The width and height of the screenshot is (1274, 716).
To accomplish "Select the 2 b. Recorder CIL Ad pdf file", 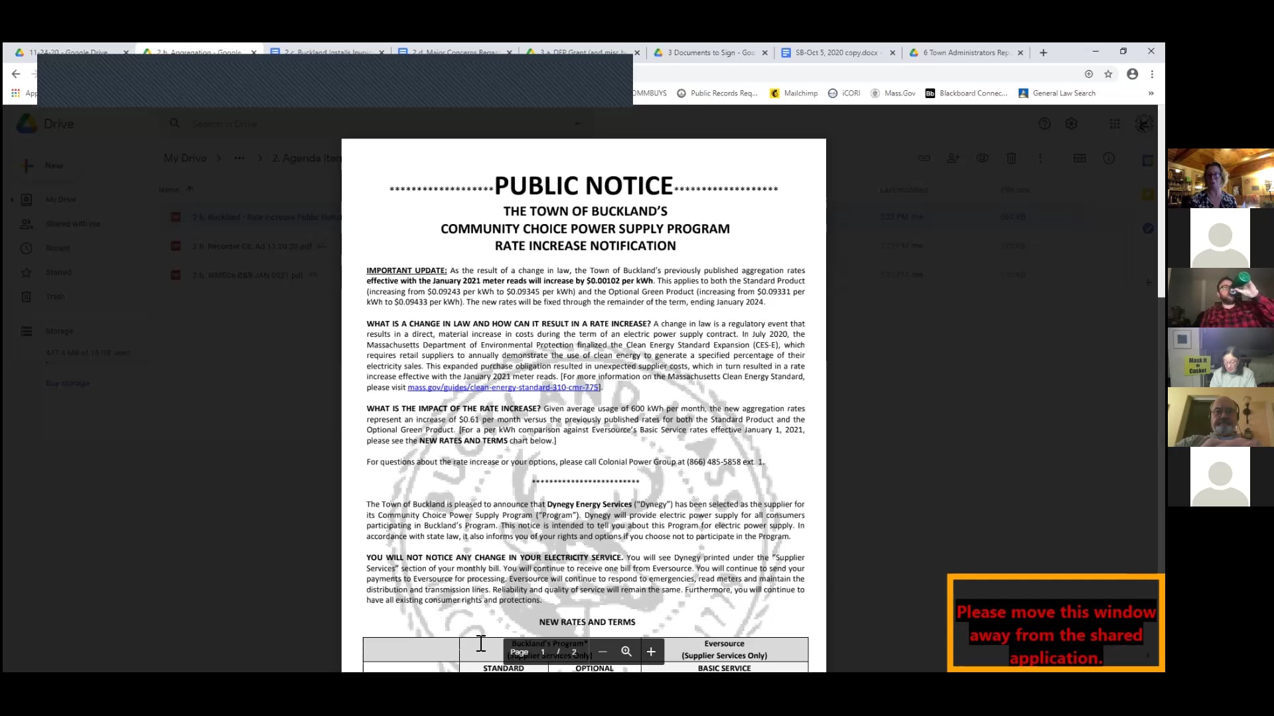I will [x=252, y=247].
